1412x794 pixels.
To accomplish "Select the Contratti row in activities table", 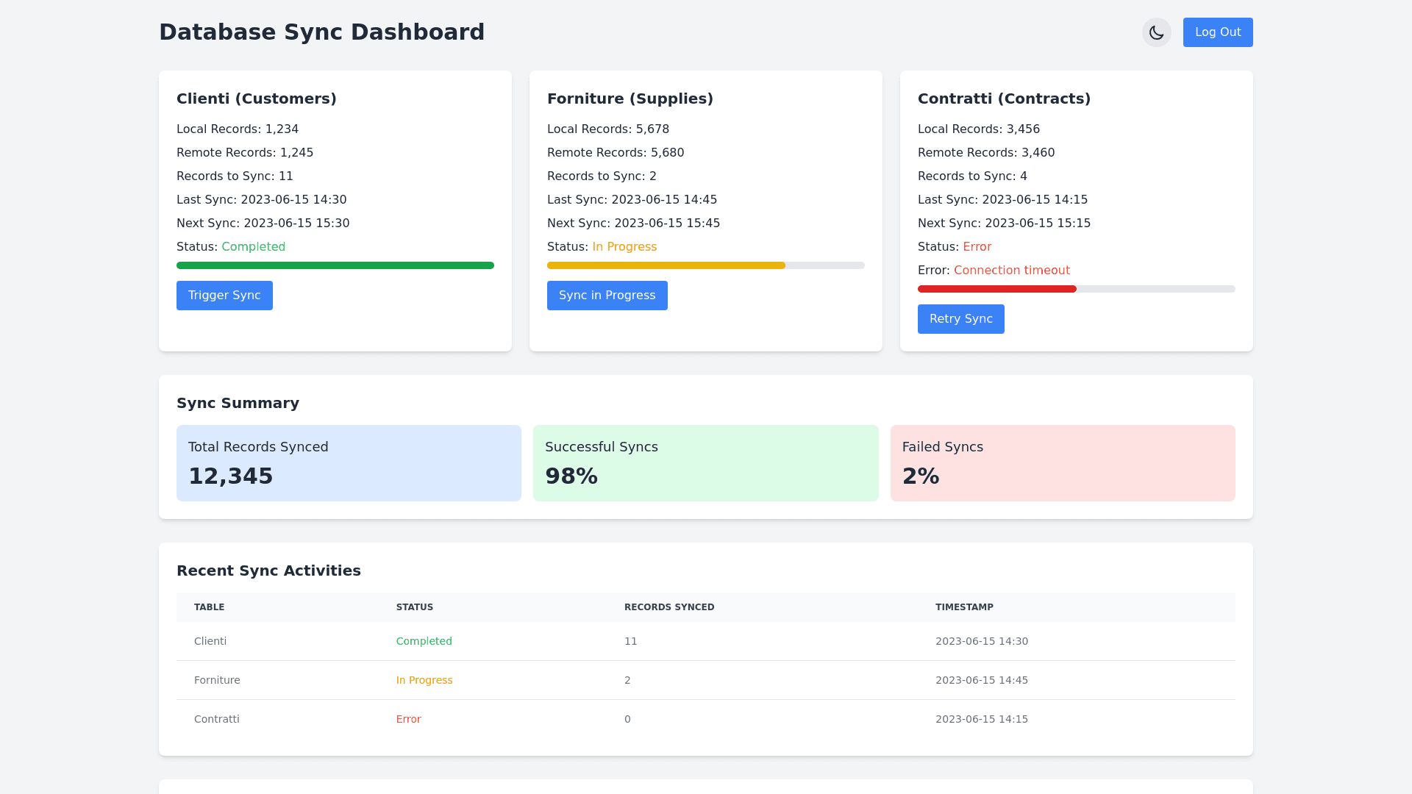I will (x=217, y=719).
